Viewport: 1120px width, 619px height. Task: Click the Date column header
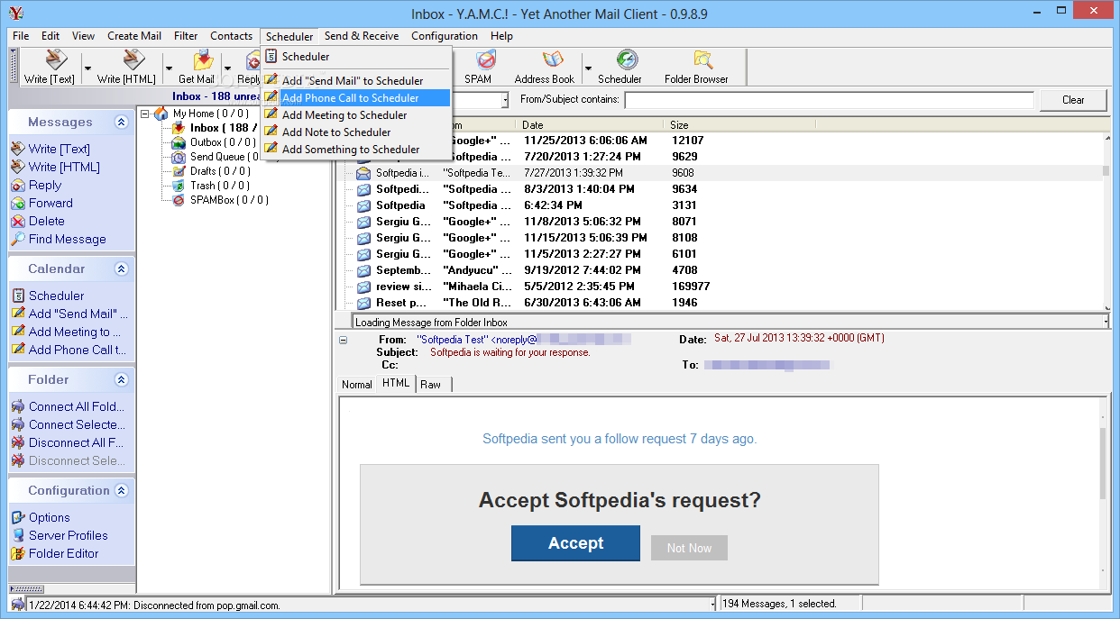point(590,125)
